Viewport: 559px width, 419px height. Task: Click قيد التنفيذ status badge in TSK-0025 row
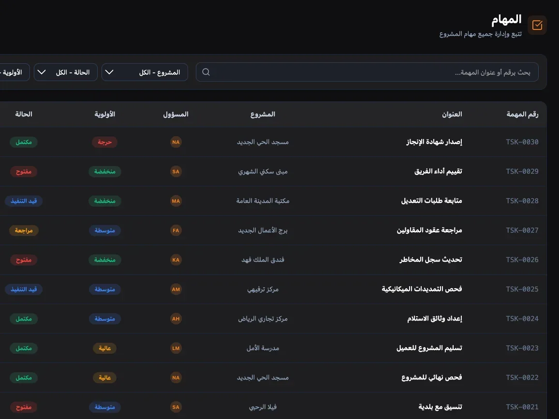coord(24,289)
